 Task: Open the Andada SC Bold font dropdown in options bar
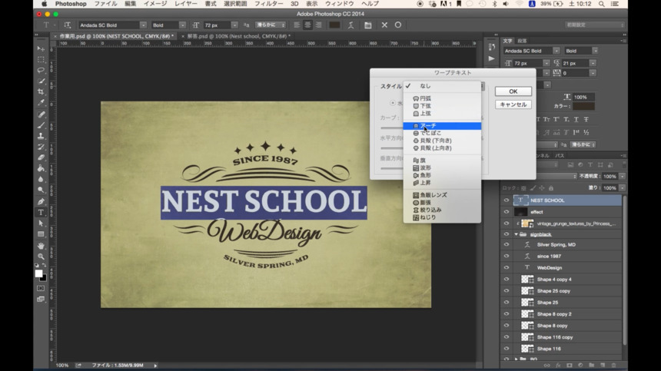coord(143,25)
